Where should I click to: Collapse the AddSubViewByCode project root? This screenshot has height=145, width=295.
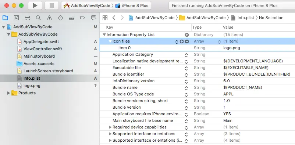pos(3,27)
